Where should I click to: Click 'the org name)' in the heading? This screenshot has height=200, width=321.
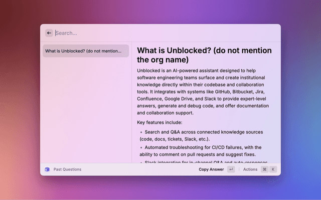point(163,60)
